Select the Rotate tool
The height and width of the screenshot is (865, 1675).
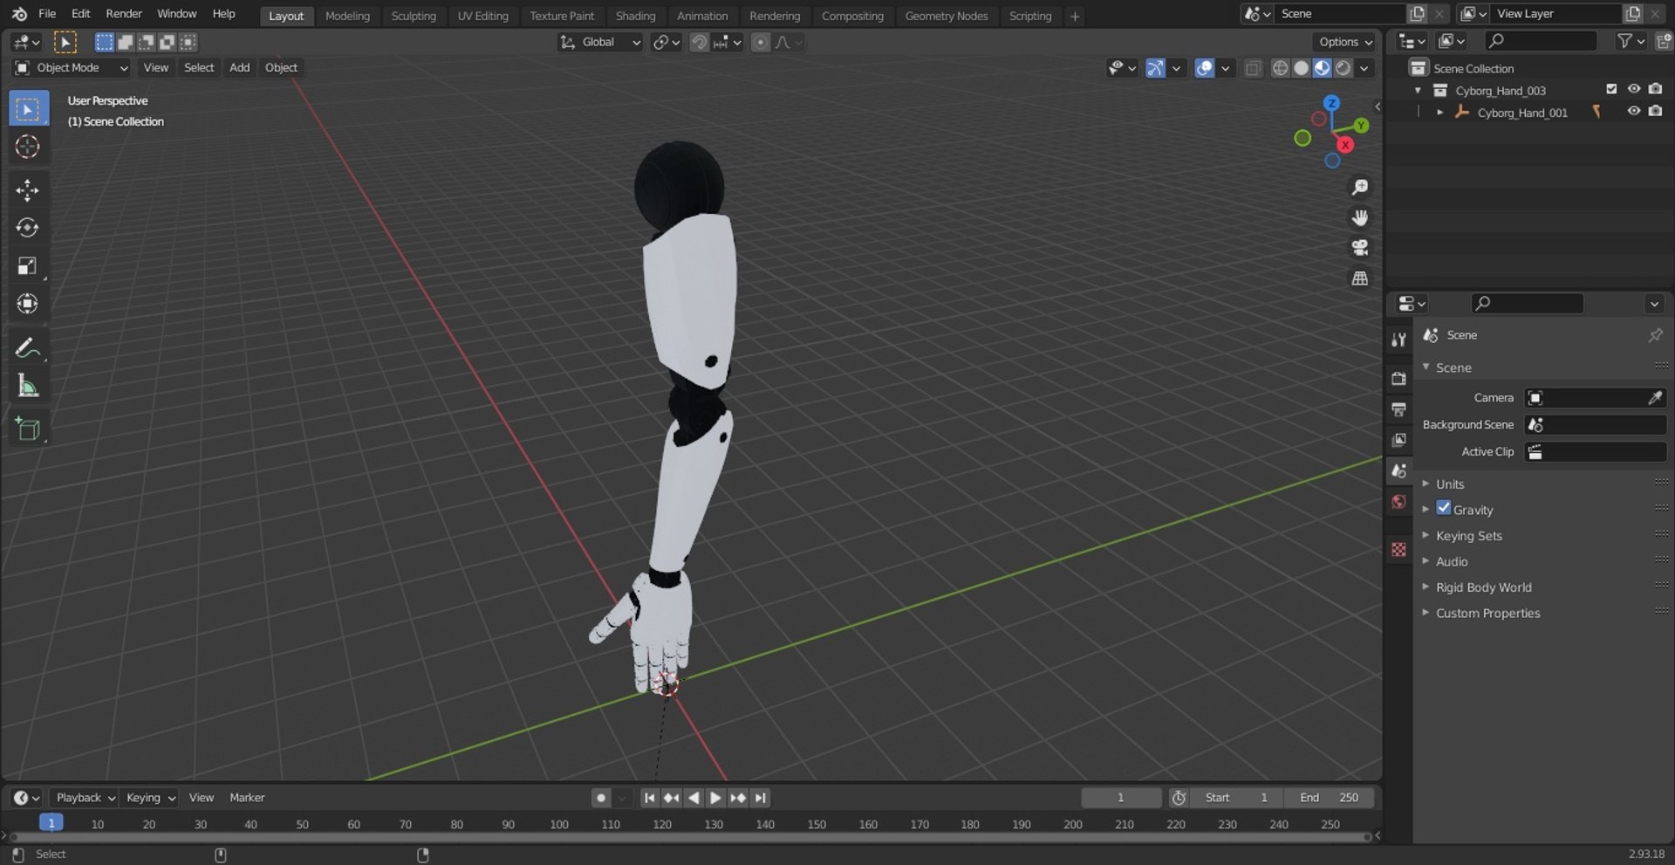[28, 228]
